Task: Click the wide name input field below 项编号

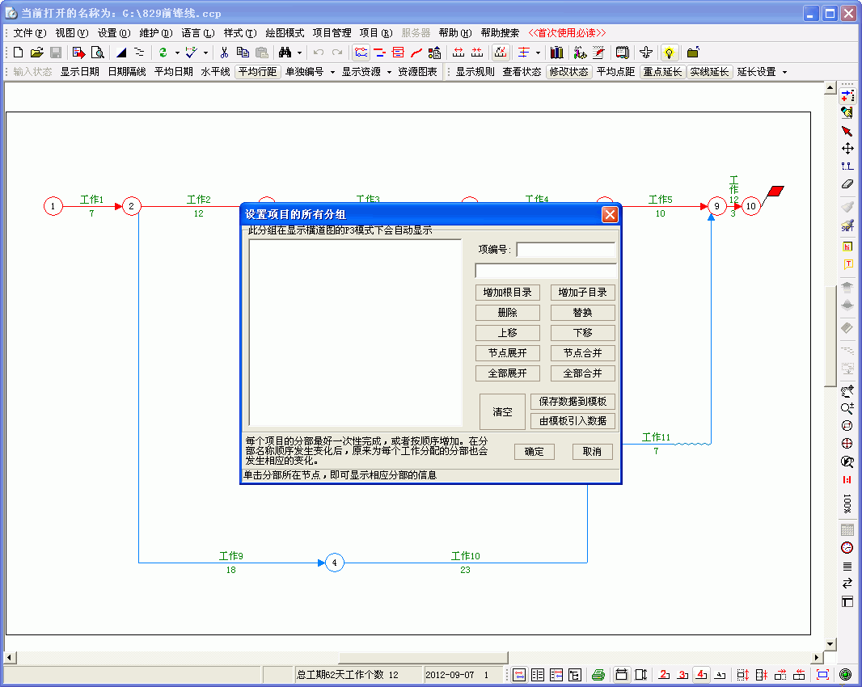Action: [546, 271]
